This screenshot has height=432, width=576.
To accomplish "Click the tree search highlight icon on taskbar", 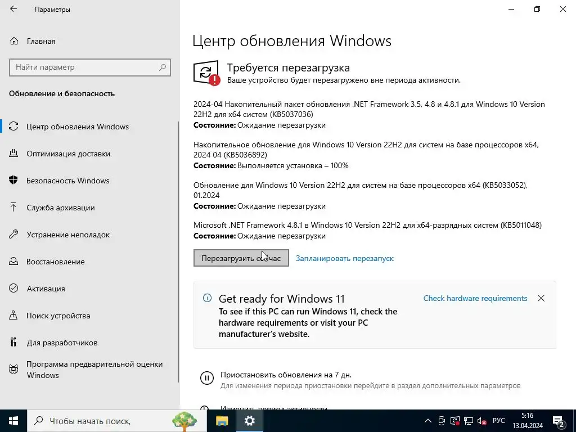I will click(x=184, y=421).
